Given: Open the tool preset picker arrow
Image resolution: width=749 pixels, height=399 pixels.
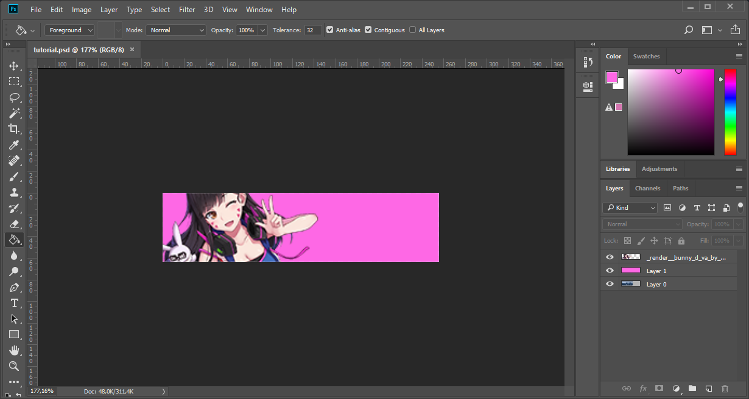Looking at the screenshot, I should coord(32,30).
